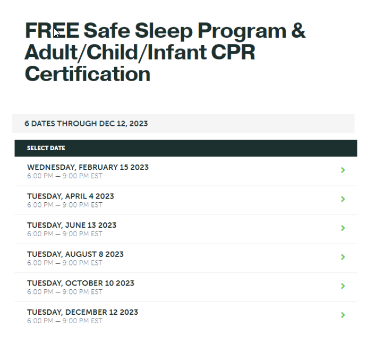Viewport: 375px width, 345px height.
Task: Click the green chevron for December 12
Action: (343, 315)
